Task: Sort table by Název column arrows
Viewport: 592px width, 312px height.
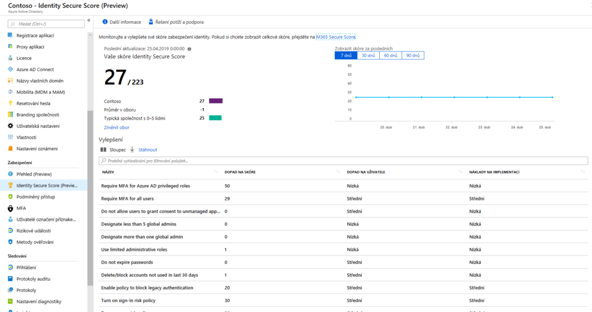Action: [x=216, y=172]
